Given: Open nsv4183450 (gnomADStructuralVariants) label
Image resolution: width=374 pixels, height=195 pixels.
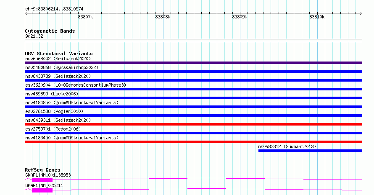Looking at the screenshot, I should (x=72, y=138).
